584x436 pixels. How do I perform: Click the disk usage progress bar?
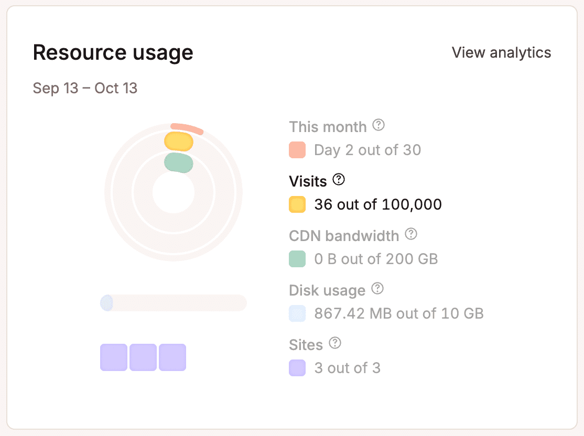173,303
